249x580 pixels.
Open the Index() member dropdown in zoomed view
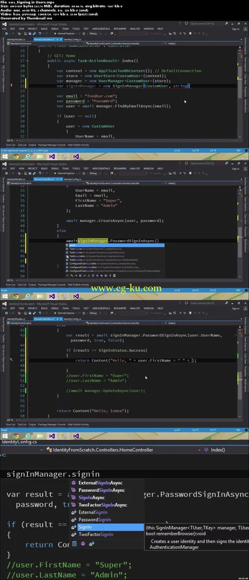(x=226, y=450)
